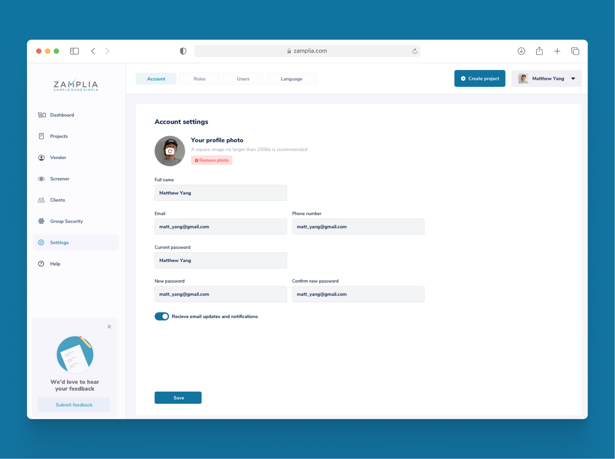Screen dimensions: 615x459
Task: Open Projects via its document icon
Action: (x=41, y=136)
